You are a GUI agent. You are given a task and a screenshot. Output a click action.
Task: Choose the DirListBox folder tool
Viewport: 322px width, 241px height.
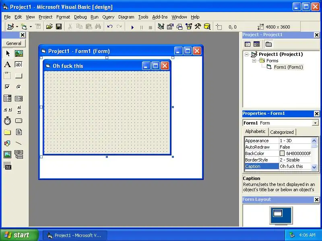[7, 132]
